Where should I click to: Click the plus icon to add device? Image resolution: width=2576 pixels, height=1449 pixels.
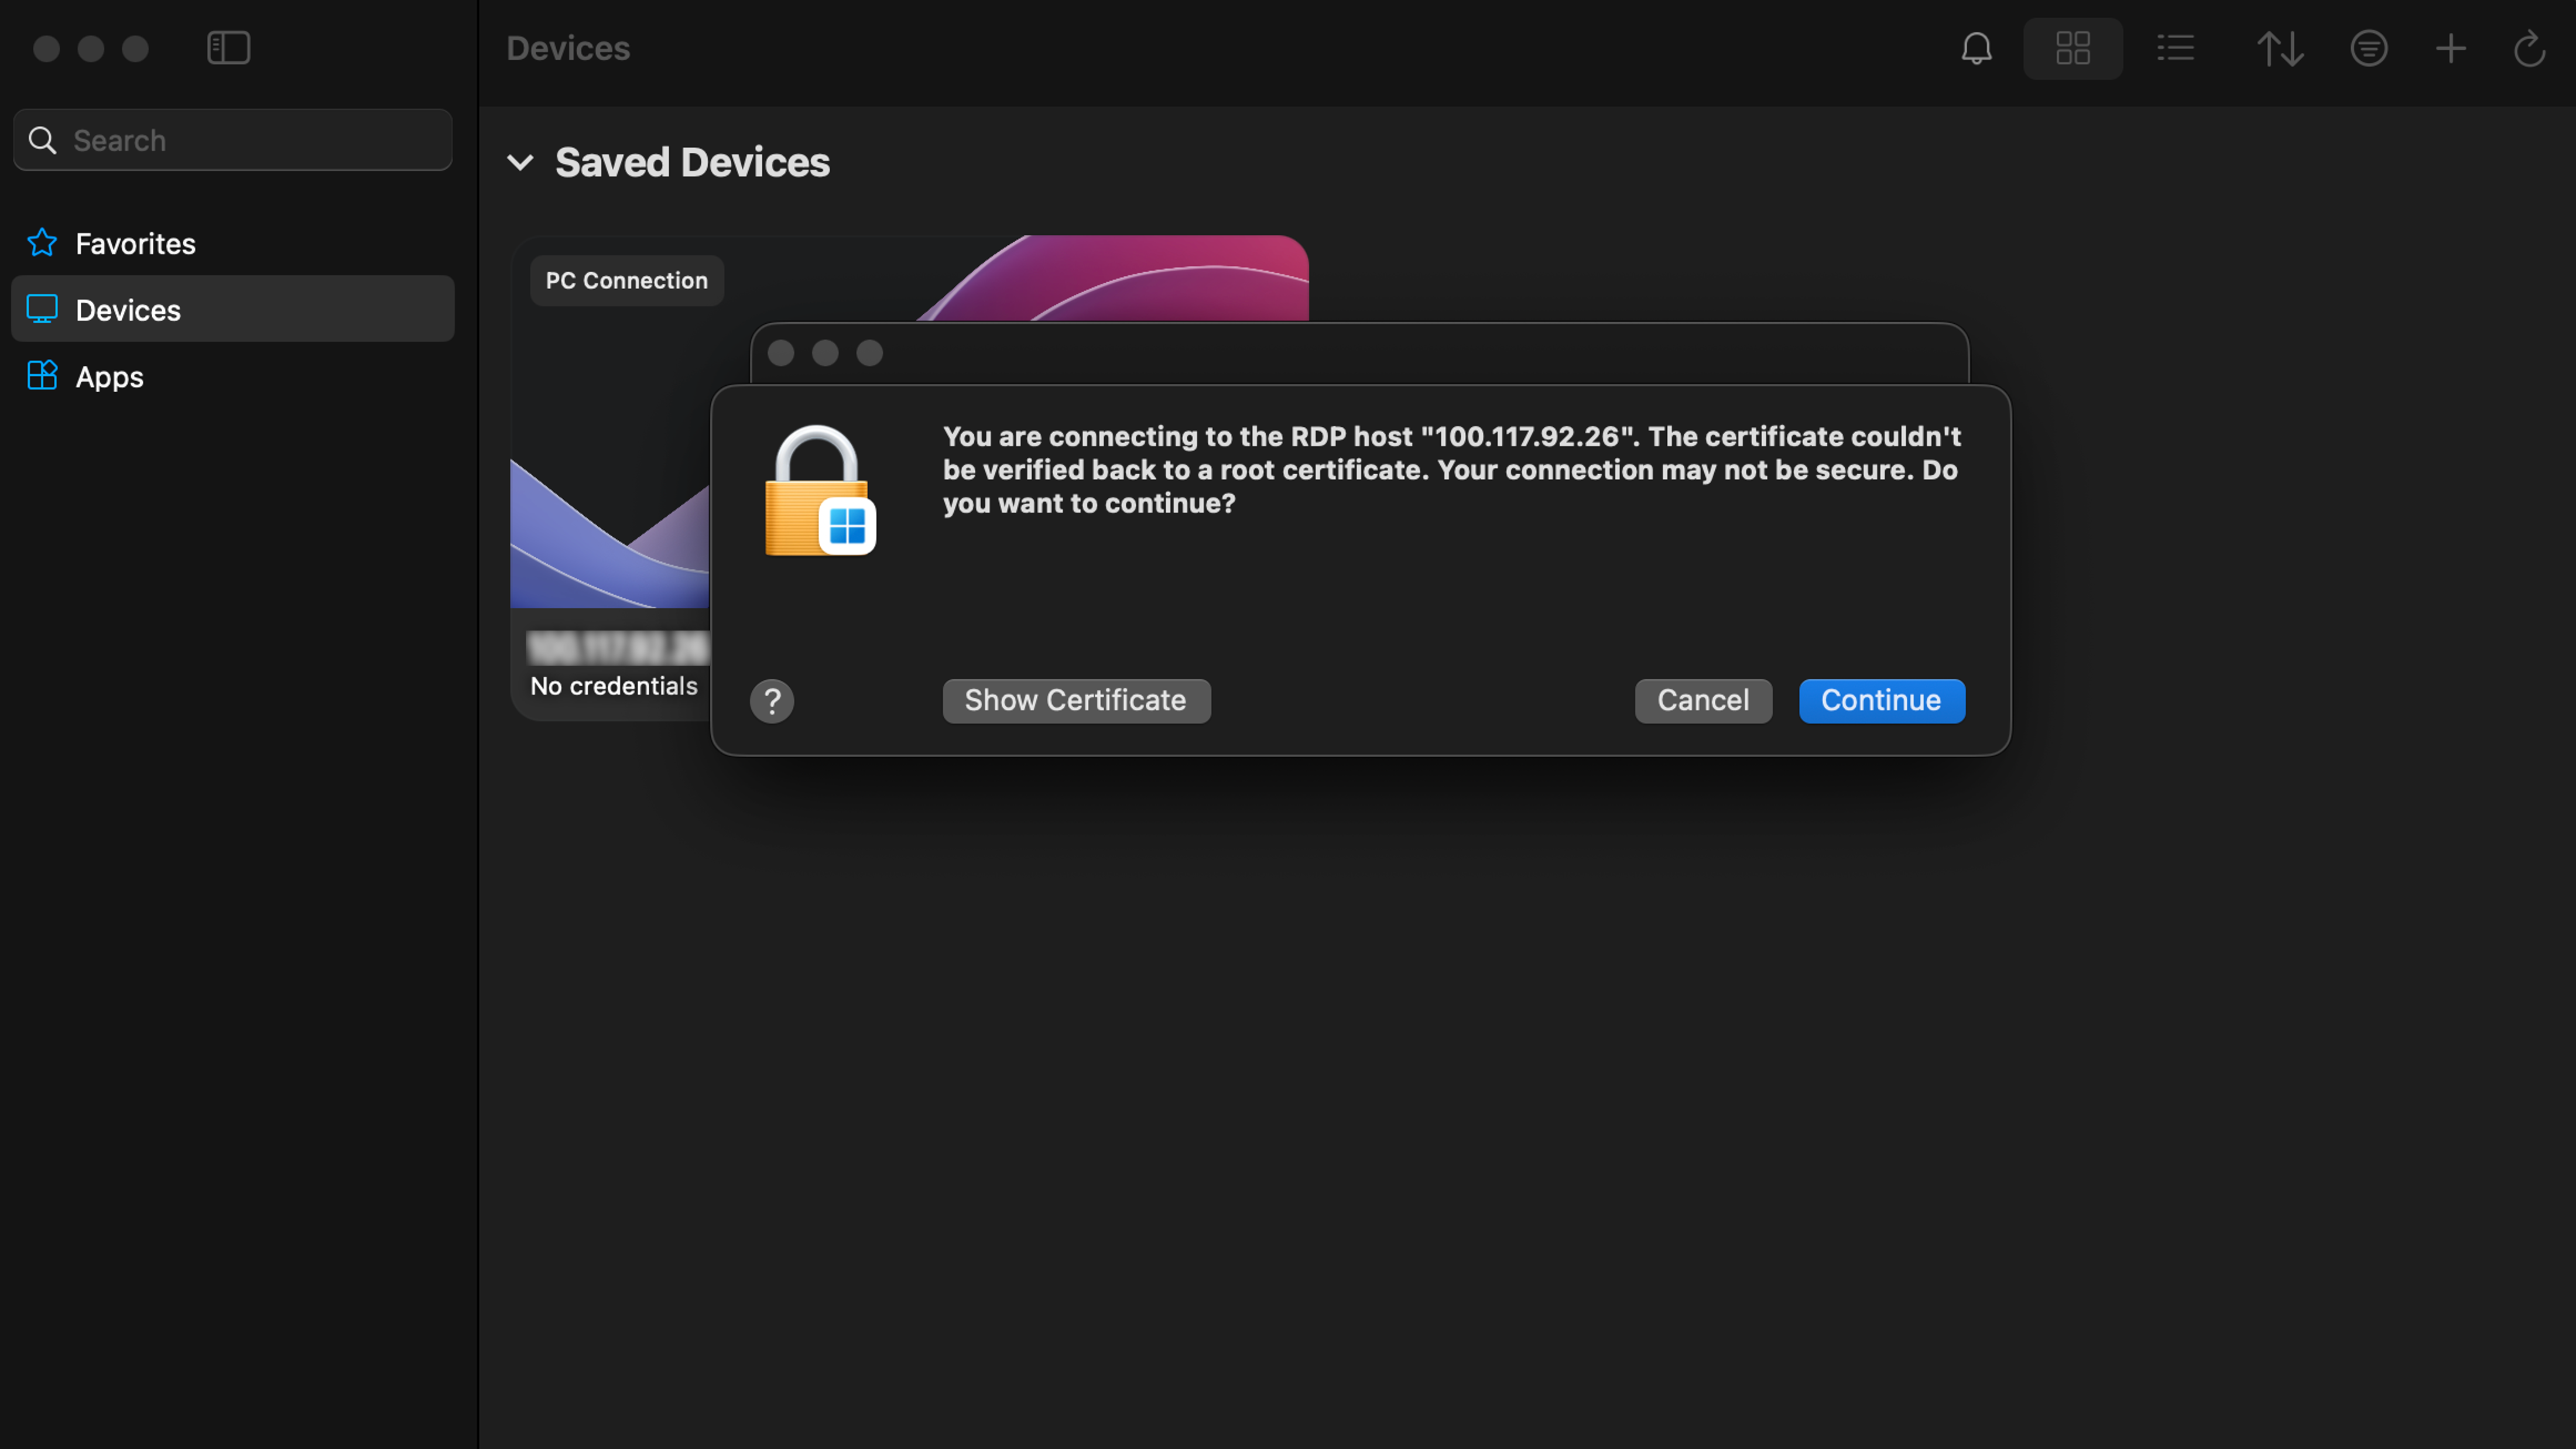click(x=2450, y=48)
